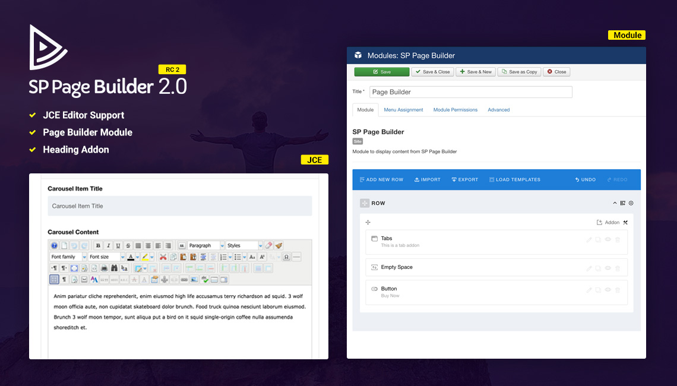The height and width of the screenshot is (386, 677).
Task: Click Save as Copy button
Action: point(520,72)
